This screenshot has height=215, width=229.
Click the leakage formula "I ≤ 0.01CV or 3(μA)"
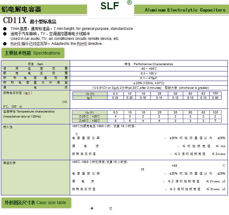[x=106, y=88]
